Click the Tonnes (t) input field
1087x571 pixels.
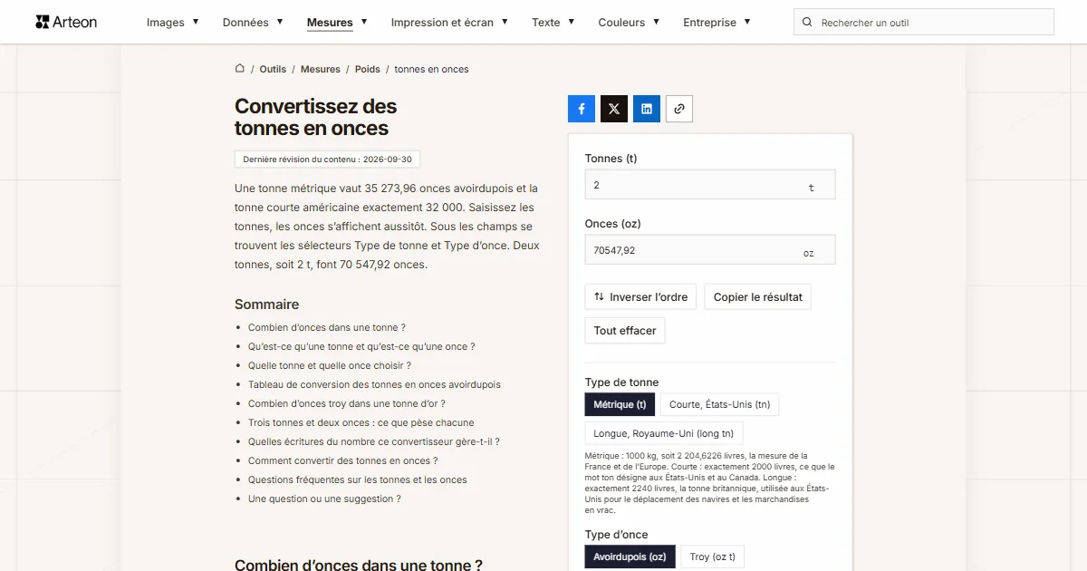click(710, 185)
